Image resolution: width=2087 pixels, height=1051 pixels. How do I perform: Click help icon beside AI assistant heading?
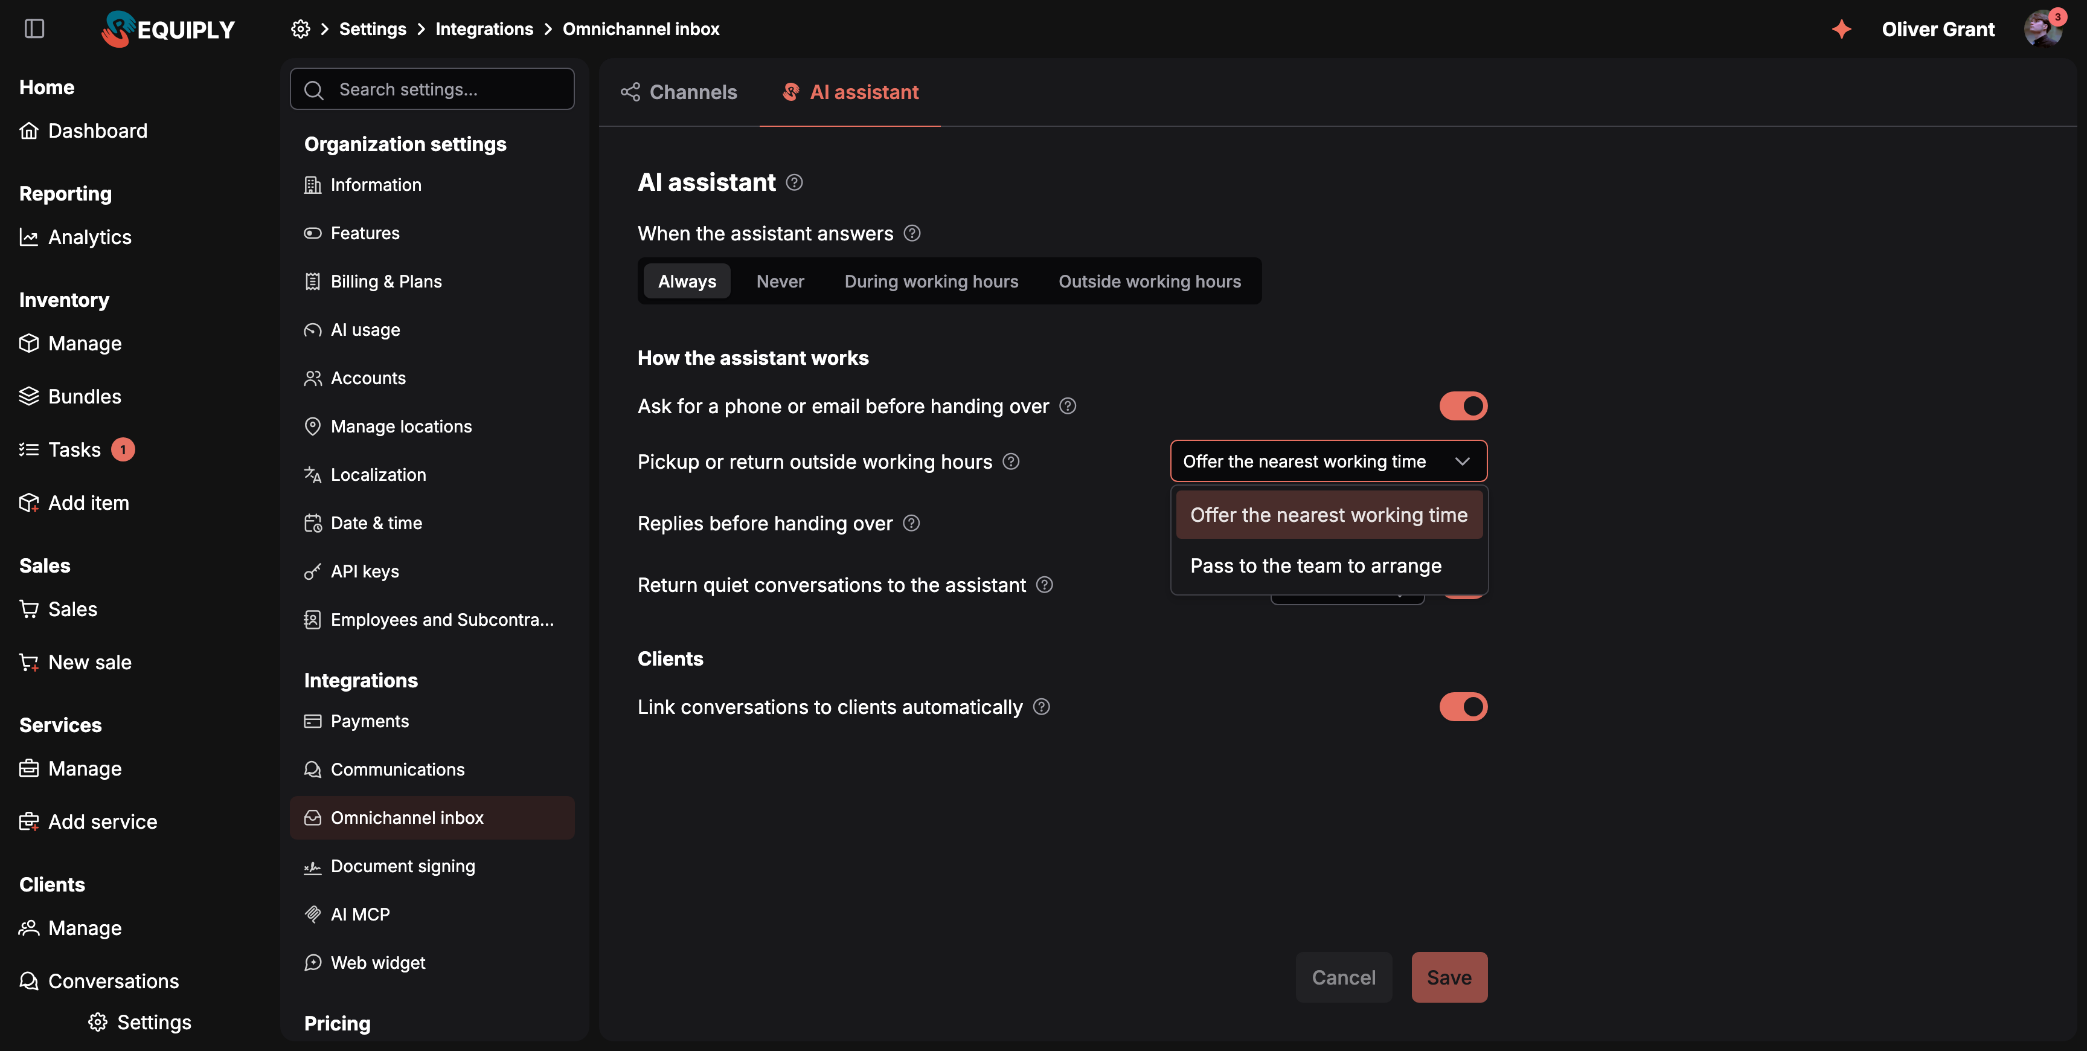(794, 182)
